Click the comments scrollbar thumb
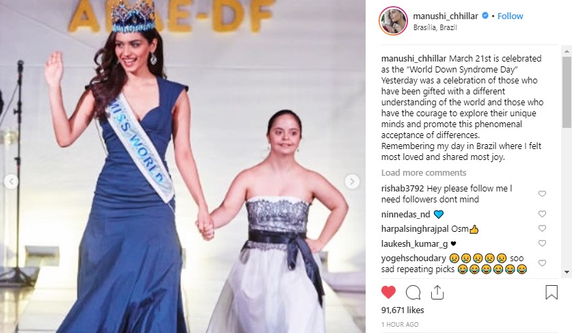572x333 pixels. [x=567, y=92]
